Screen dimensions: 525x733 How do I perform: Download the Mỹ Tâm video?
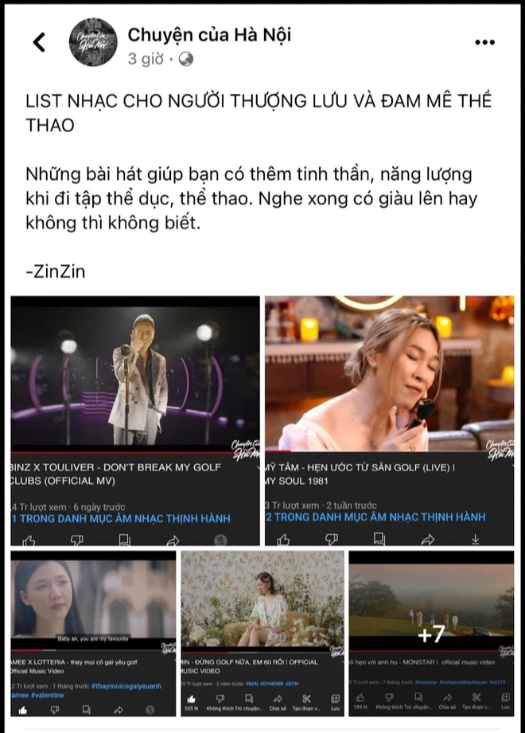pos(475,540)
